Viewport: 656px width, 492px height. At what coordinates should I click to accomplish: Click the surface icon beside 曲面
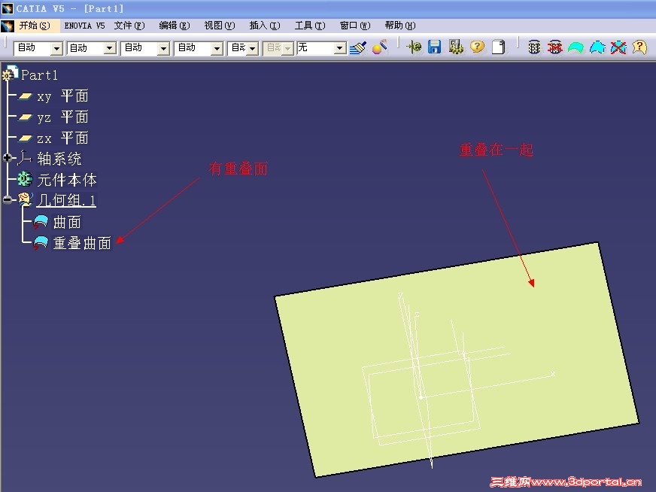41,222
